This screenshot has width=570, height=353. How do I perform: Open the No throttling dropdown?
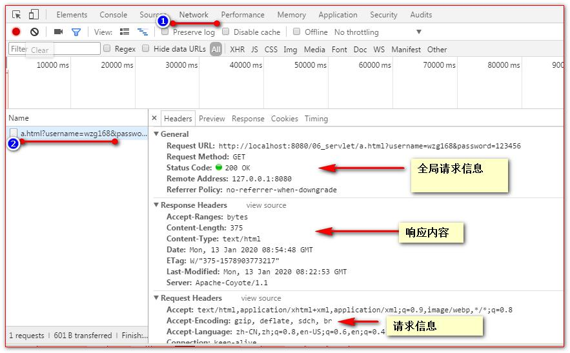point(378,32)
